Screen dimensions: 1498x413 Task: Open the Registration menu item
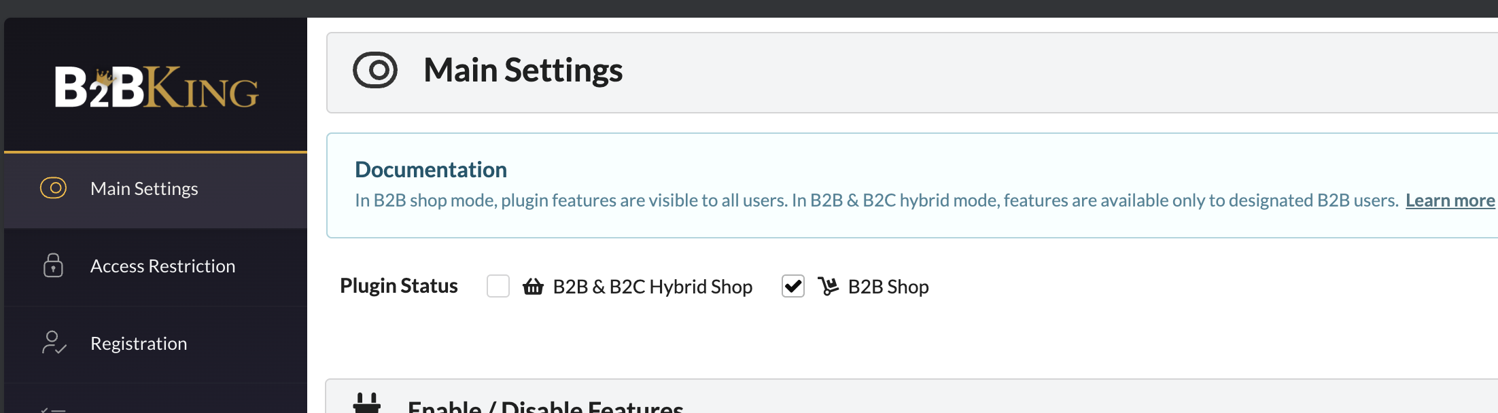click(x=156, y=344)
